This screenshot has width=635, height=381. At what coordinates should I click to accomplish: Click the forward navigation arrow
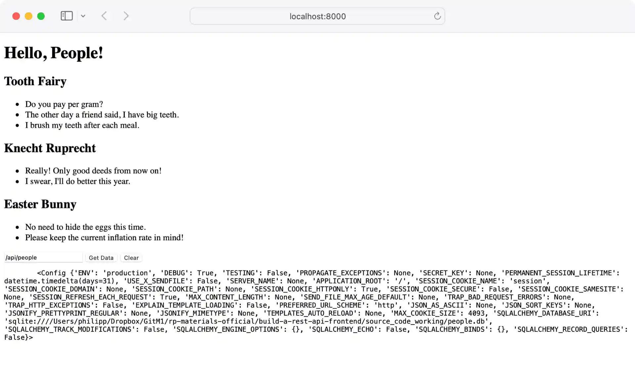click(126, 16)
